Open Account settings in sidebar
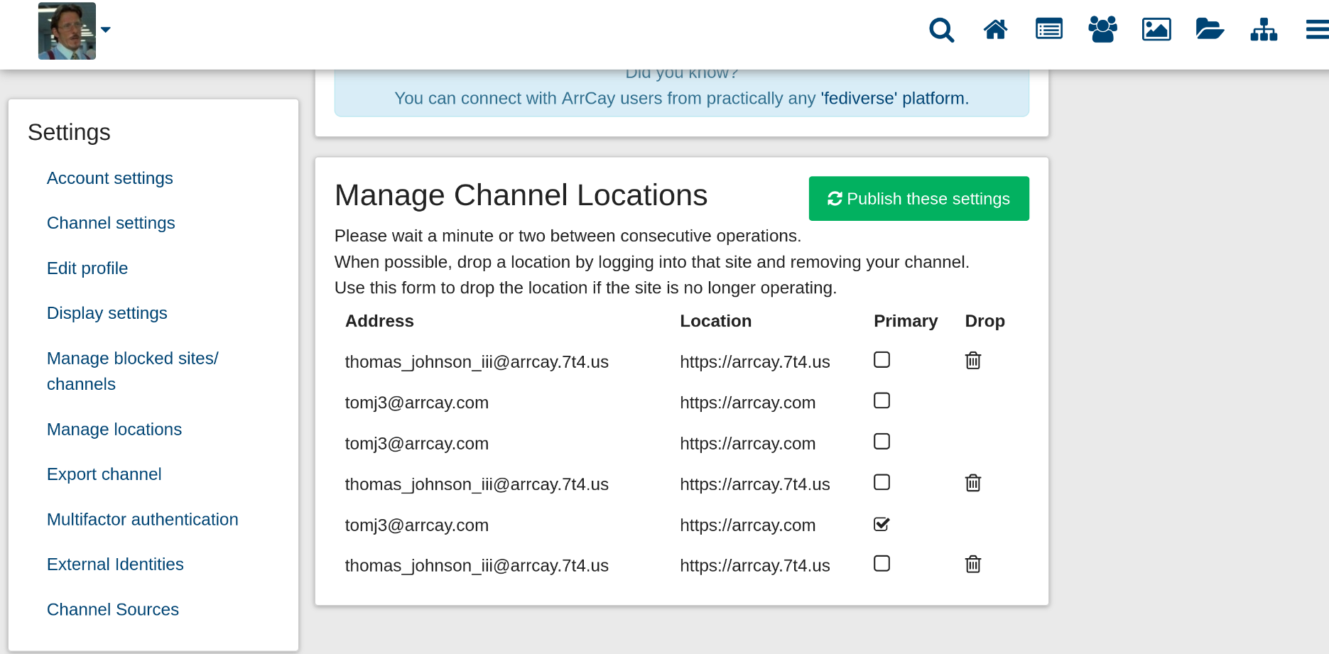 point(110,178)
